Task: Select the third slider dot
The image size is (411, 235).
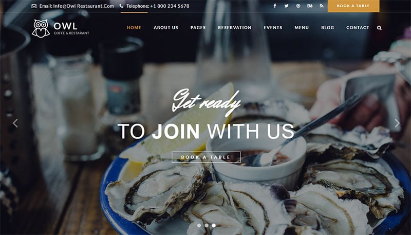Action: pos(214,225)
